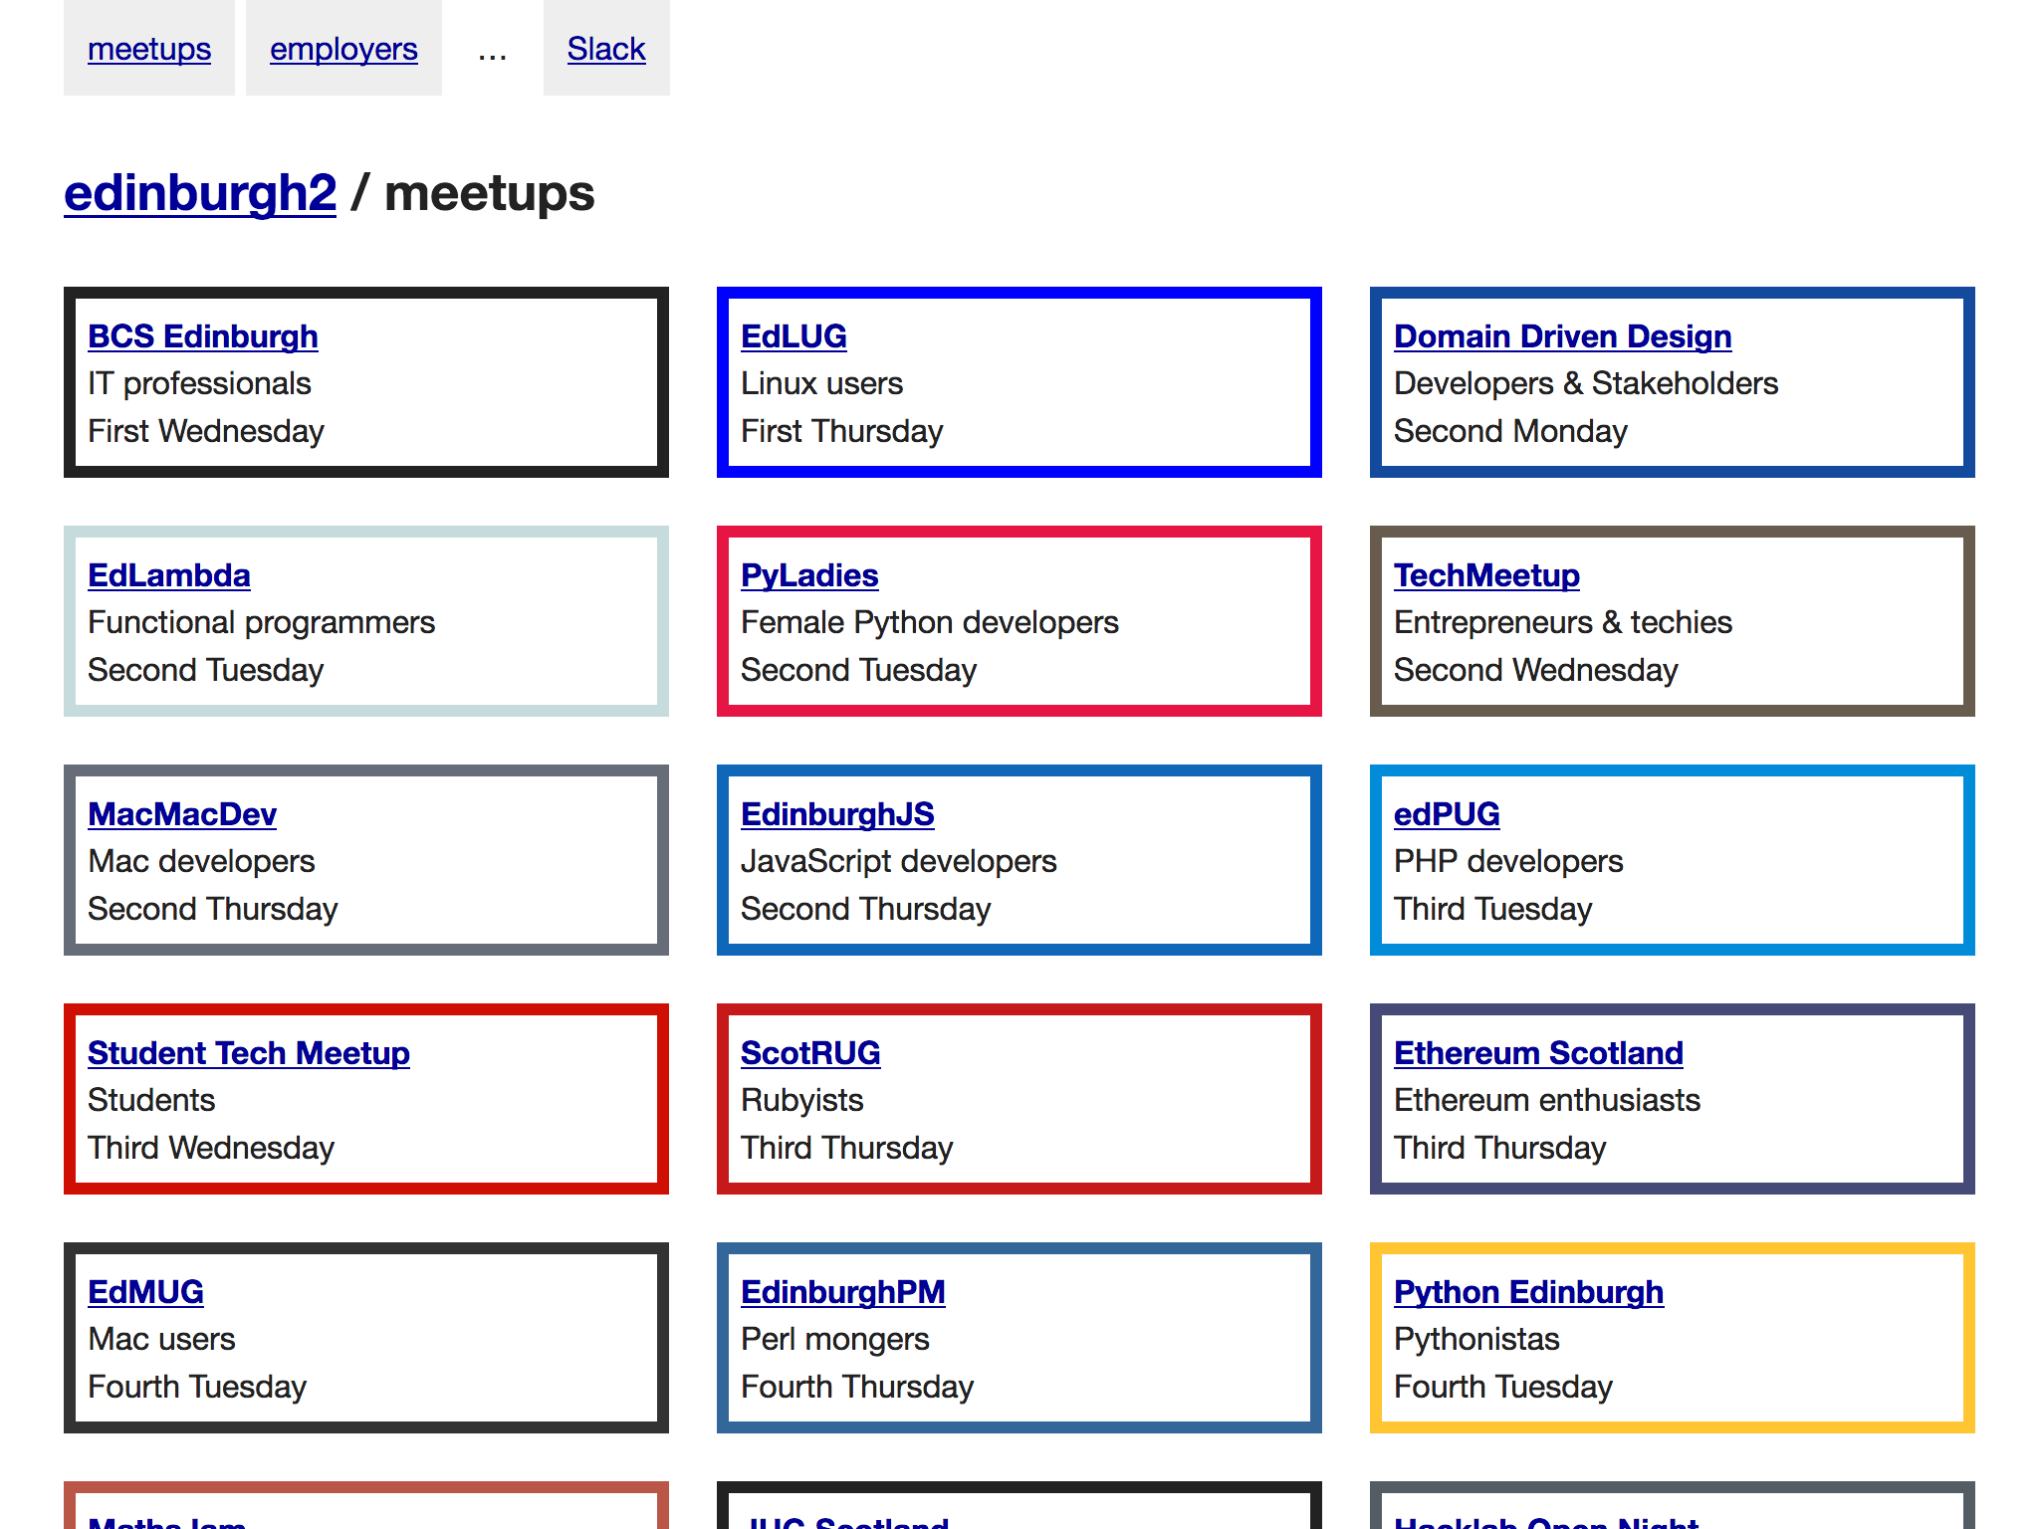The height and width of the screenshot is (1529, 2039).
Task: Click 'IT professionals' text
Action: [199, 383]
